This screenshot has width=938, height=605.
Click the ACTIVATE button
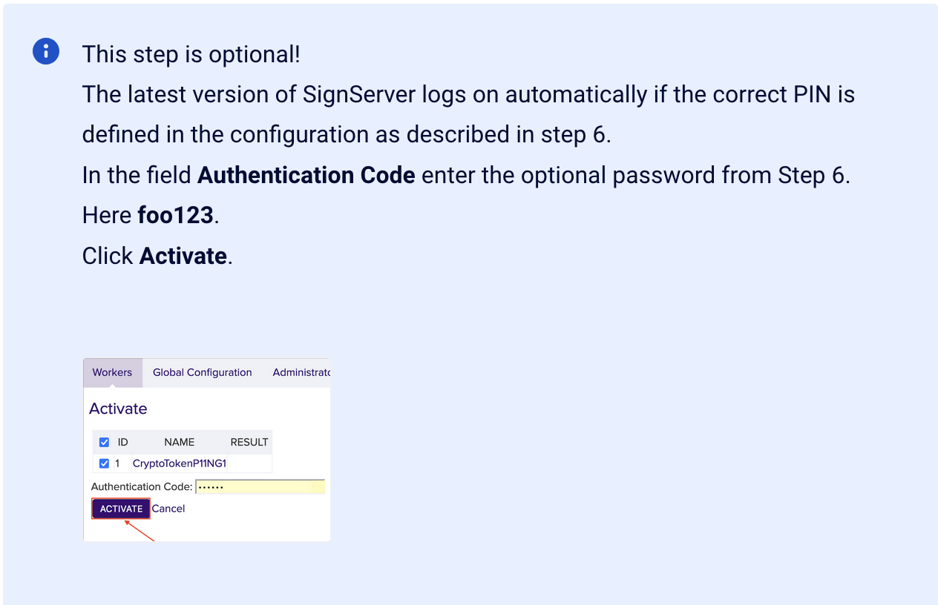coord(120,509)
